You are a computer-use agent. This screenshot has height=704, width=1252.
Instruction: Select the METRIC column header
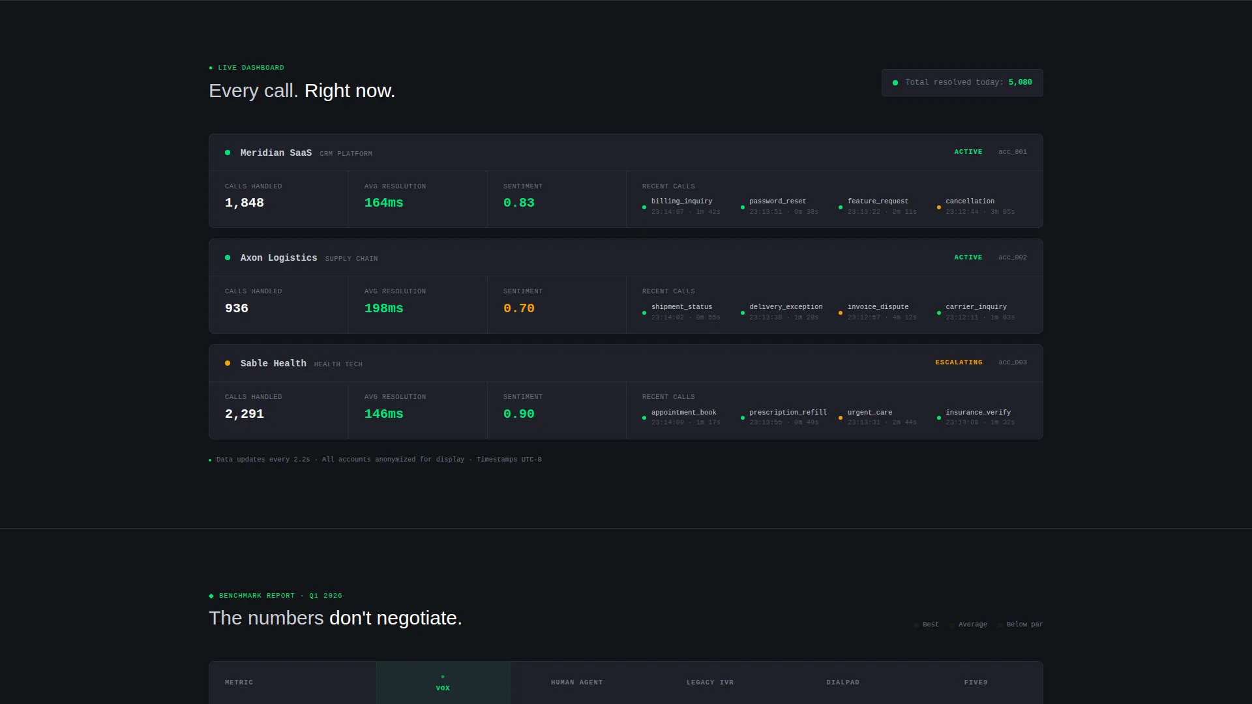tap(239, 682)
